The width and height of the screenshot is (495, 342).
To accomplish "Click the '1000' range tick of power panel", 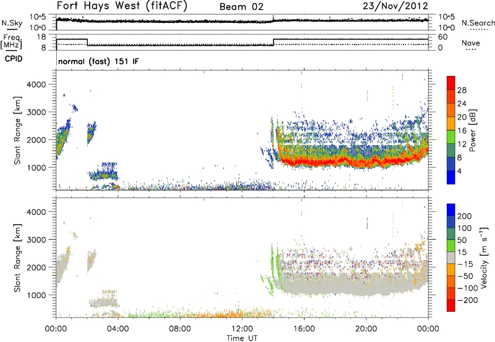I will (x=37, y=167).
